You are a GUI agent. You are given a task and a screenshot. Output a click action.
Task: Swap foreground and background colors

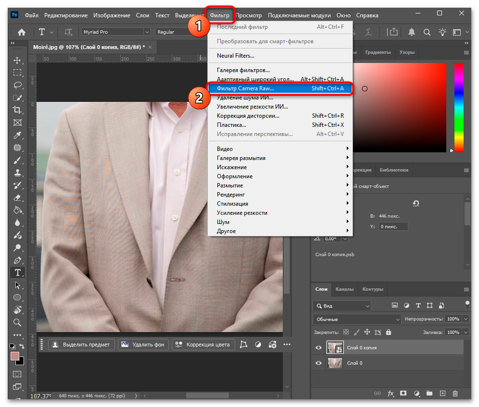22,346
